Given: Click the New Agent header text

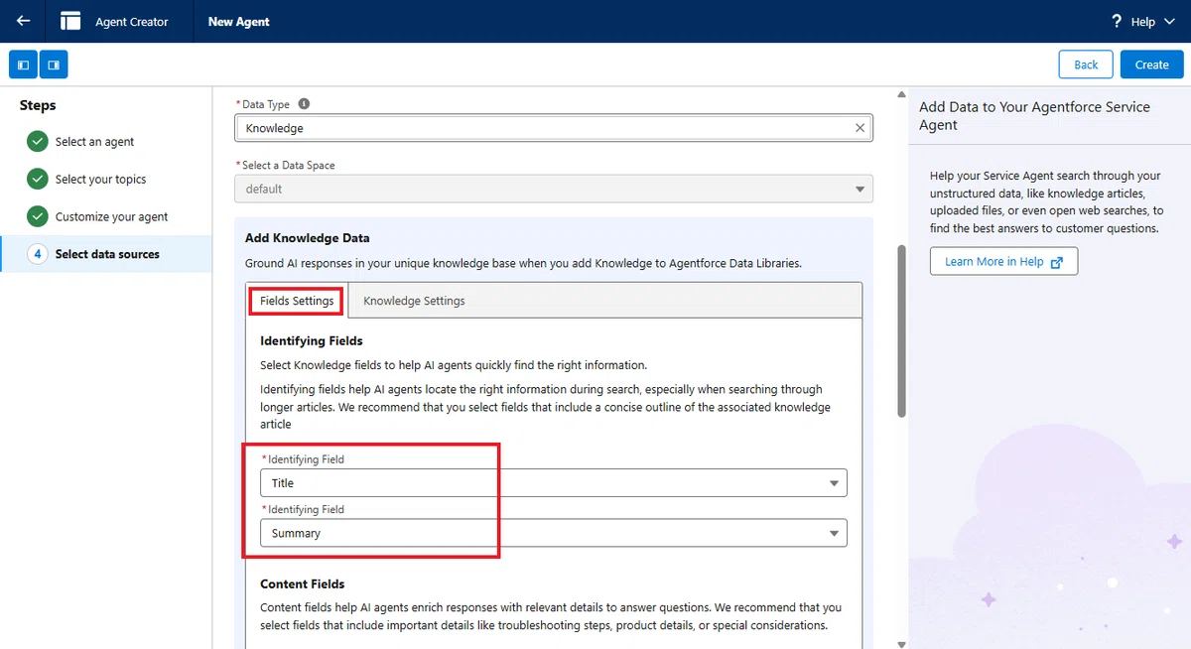Looking at the screenshot, I should pyautogui.click(x=238, y=22).
